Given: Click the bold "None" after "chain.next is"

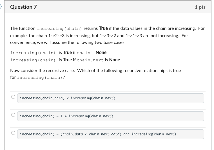Looking at the screenshot, I should [x=115, y=60].
